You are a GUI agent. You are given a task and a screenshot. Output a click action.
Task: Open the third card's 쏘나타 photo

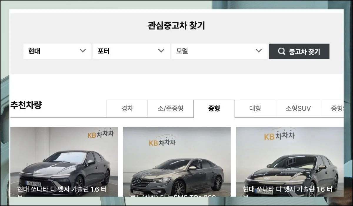[x=290, y=162]
